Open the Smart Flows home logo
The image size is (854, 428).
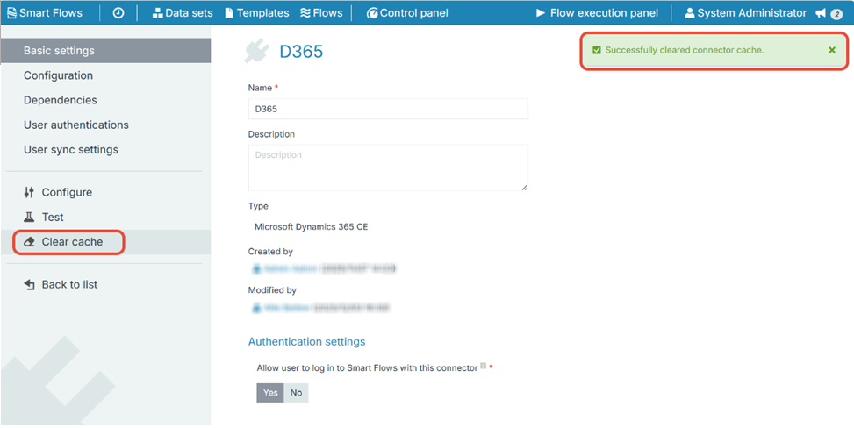click(45, 12)
